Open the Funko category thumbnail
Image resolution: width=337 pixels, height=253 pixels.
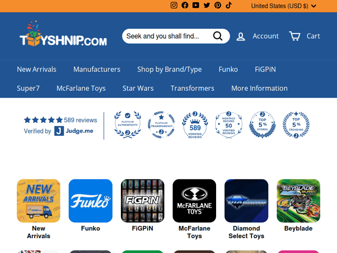(x=90, y=201)
